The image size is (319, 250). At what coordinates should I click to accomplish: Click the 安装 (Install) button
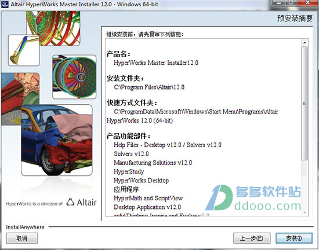[294, 238]
